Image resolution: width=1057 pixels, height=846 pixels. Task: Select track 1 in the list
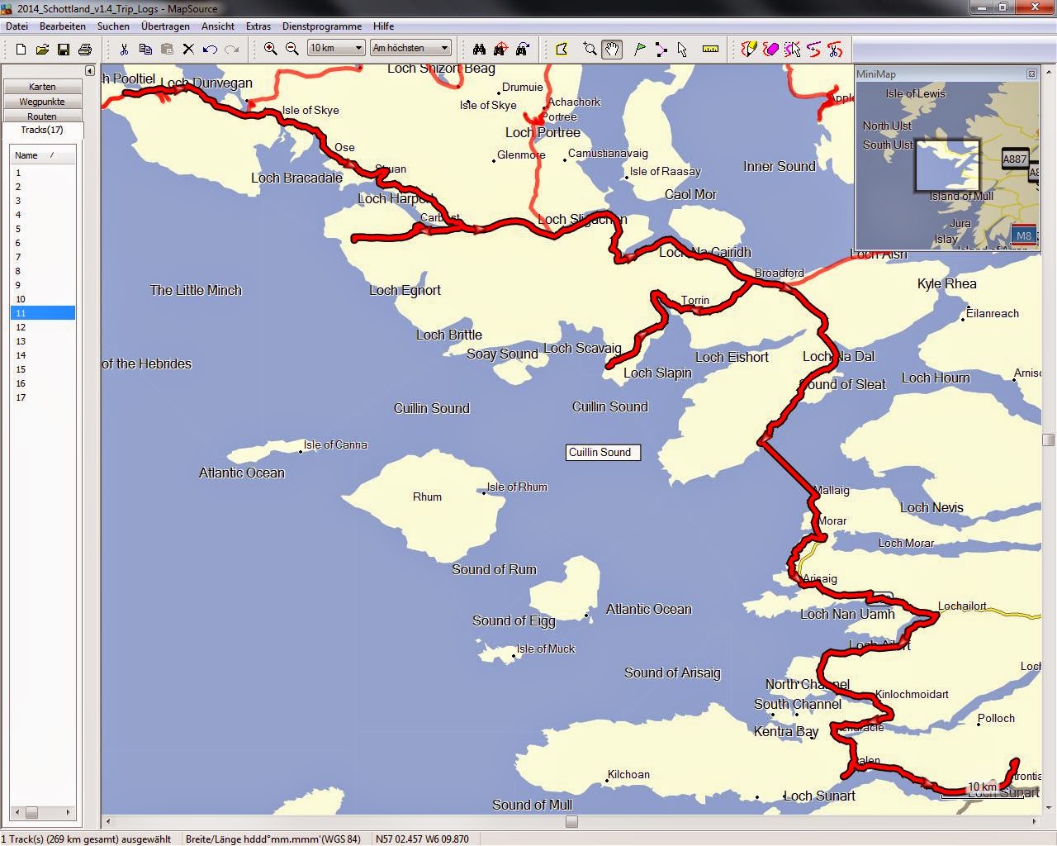(43, 173)
